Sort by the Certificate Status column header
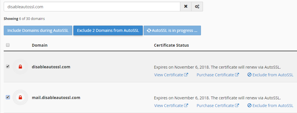Screen dimensions: 297x113 171,45
